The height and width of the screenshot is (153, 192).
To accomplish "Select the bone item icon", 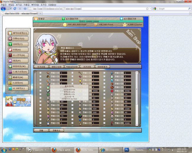I will click(80, 123).
